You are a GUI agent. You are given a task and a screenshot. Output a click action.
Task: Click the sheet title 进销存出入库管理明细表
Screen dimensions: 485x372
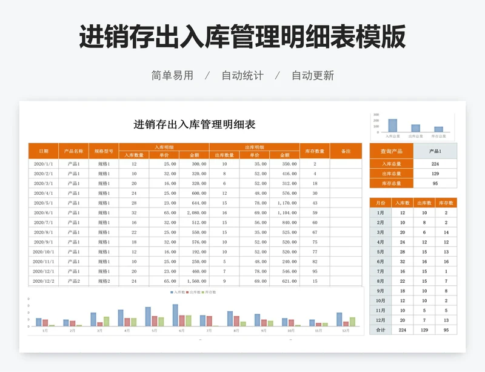(x=195, y=124)
